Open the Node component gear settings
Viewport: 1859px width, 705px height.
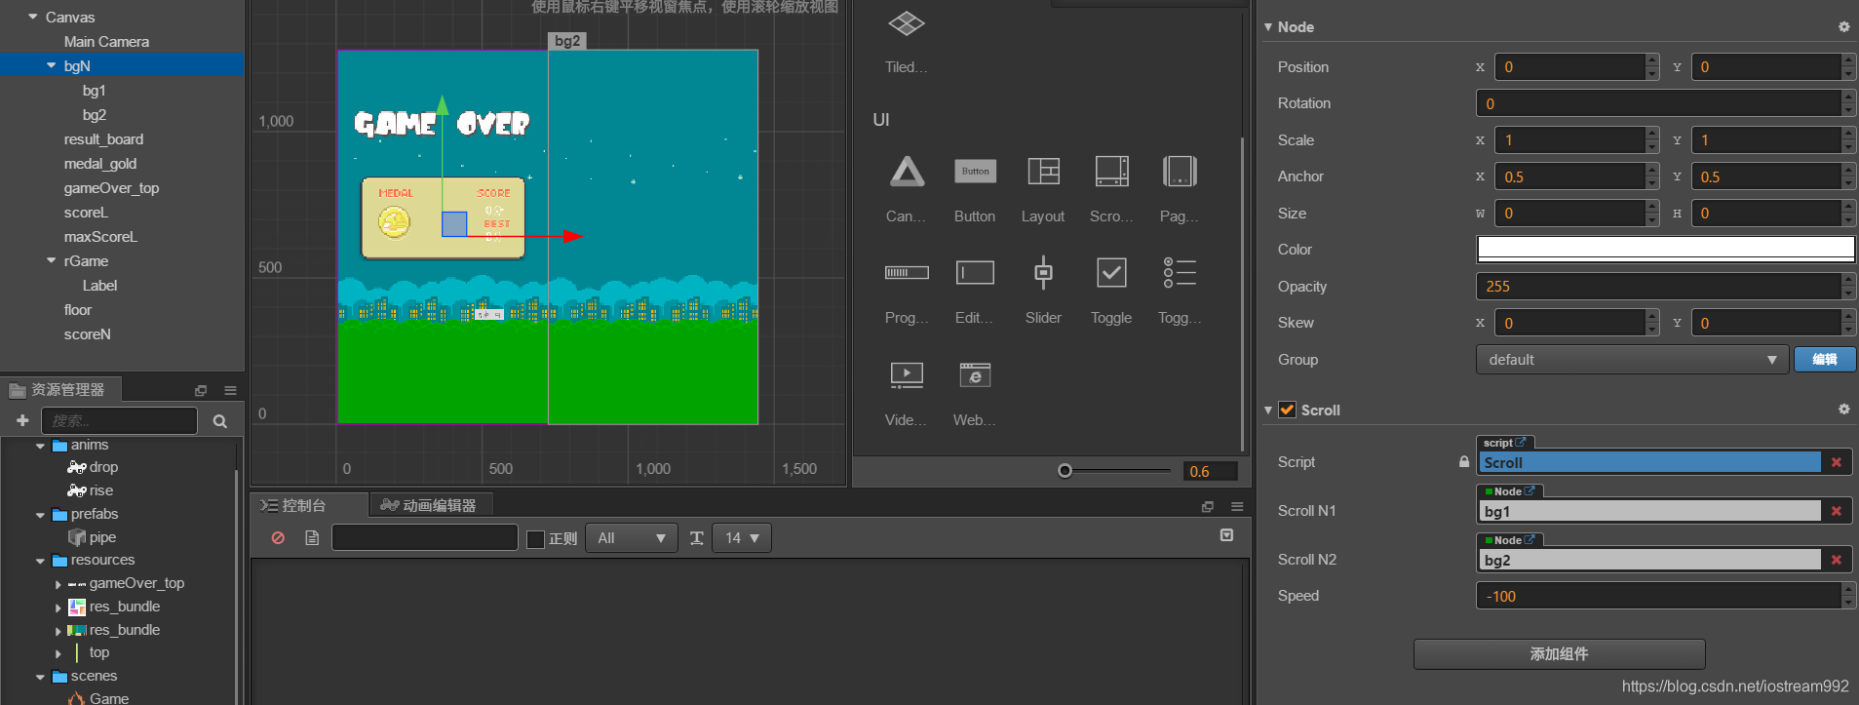coord(1843,27)
